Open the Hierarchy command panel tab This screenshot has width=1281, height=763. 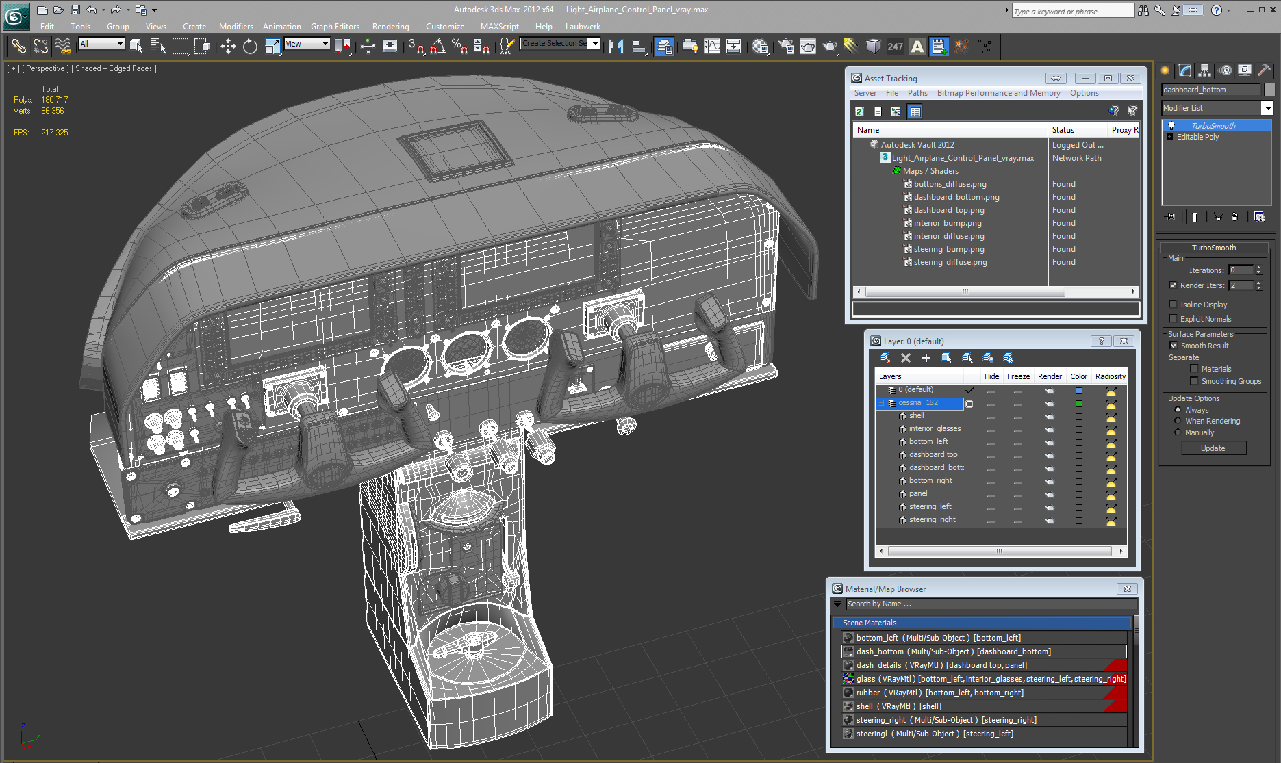point(1204,70)
